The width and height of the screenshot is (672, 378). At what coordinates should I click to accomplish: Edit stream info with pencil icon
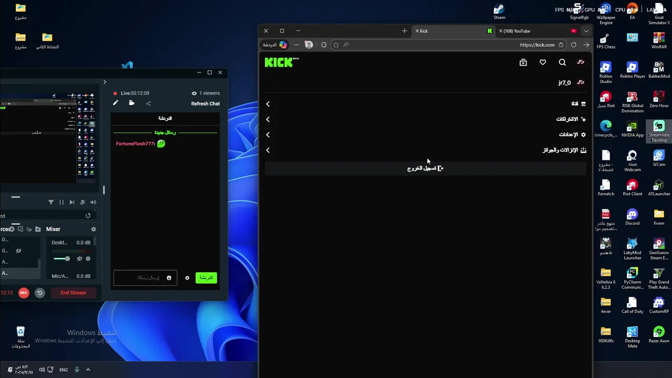[115, 103]
